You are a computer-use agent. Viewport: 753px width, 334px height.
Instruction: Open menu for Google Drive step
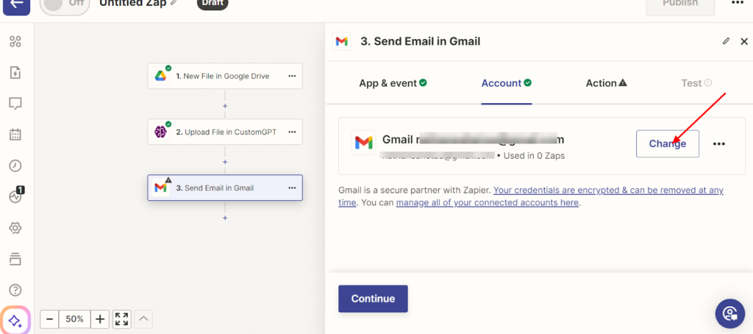click(292, 76)
